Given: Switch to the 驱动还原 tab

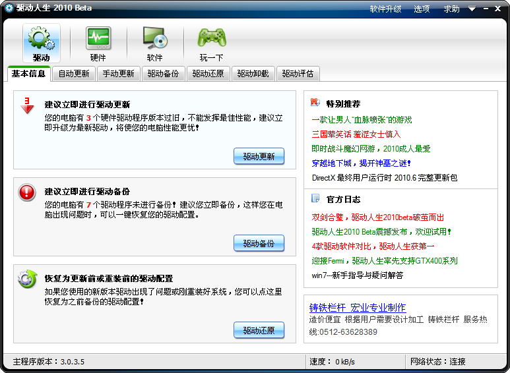Looking at the screenshot, I should 208,74.
